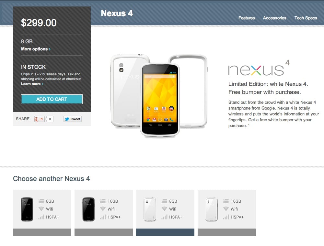Open the Features tab
This screenshot has width=324, height=246.
[247, 18]
